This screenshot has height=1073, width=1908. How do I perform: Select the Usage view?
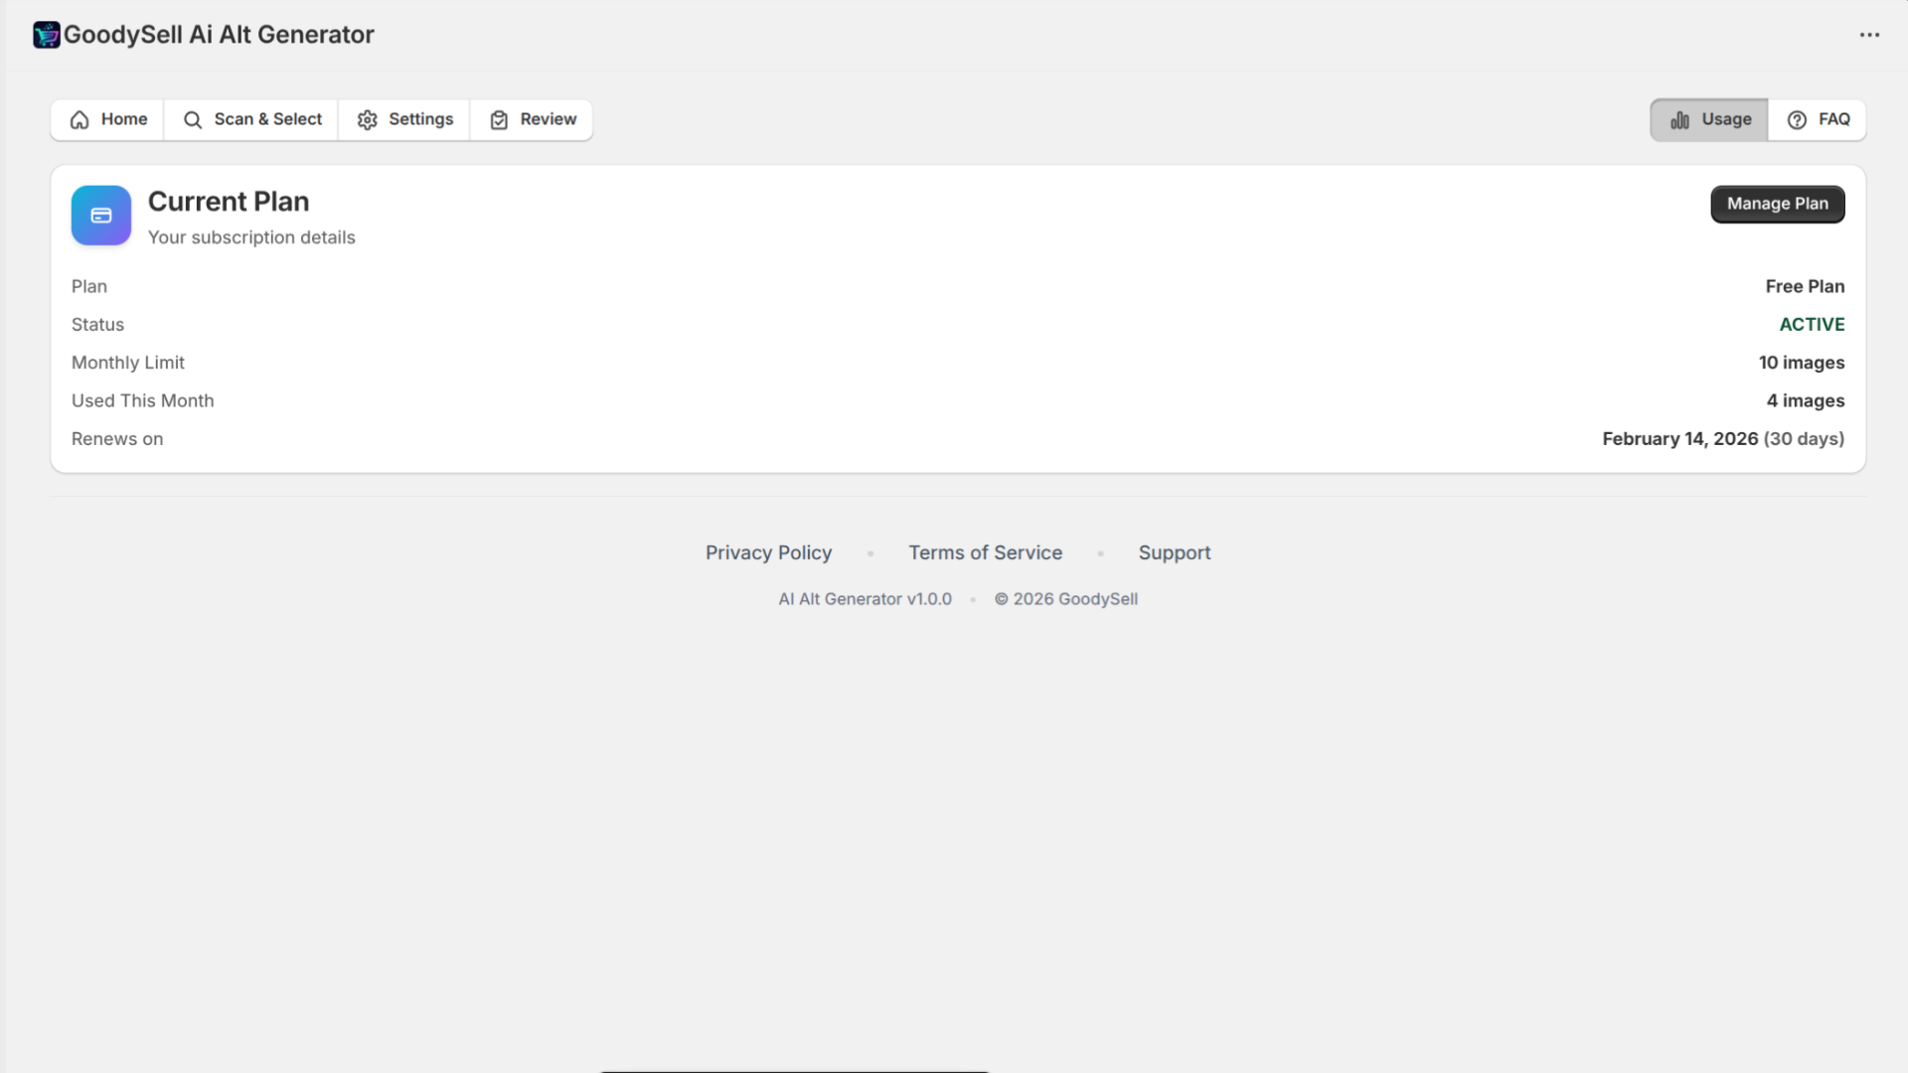1708,119
